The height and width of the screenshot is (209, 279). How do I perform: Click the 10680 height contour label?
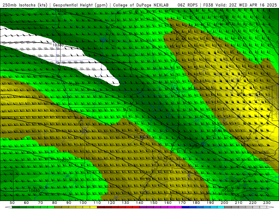pos(34,191)
